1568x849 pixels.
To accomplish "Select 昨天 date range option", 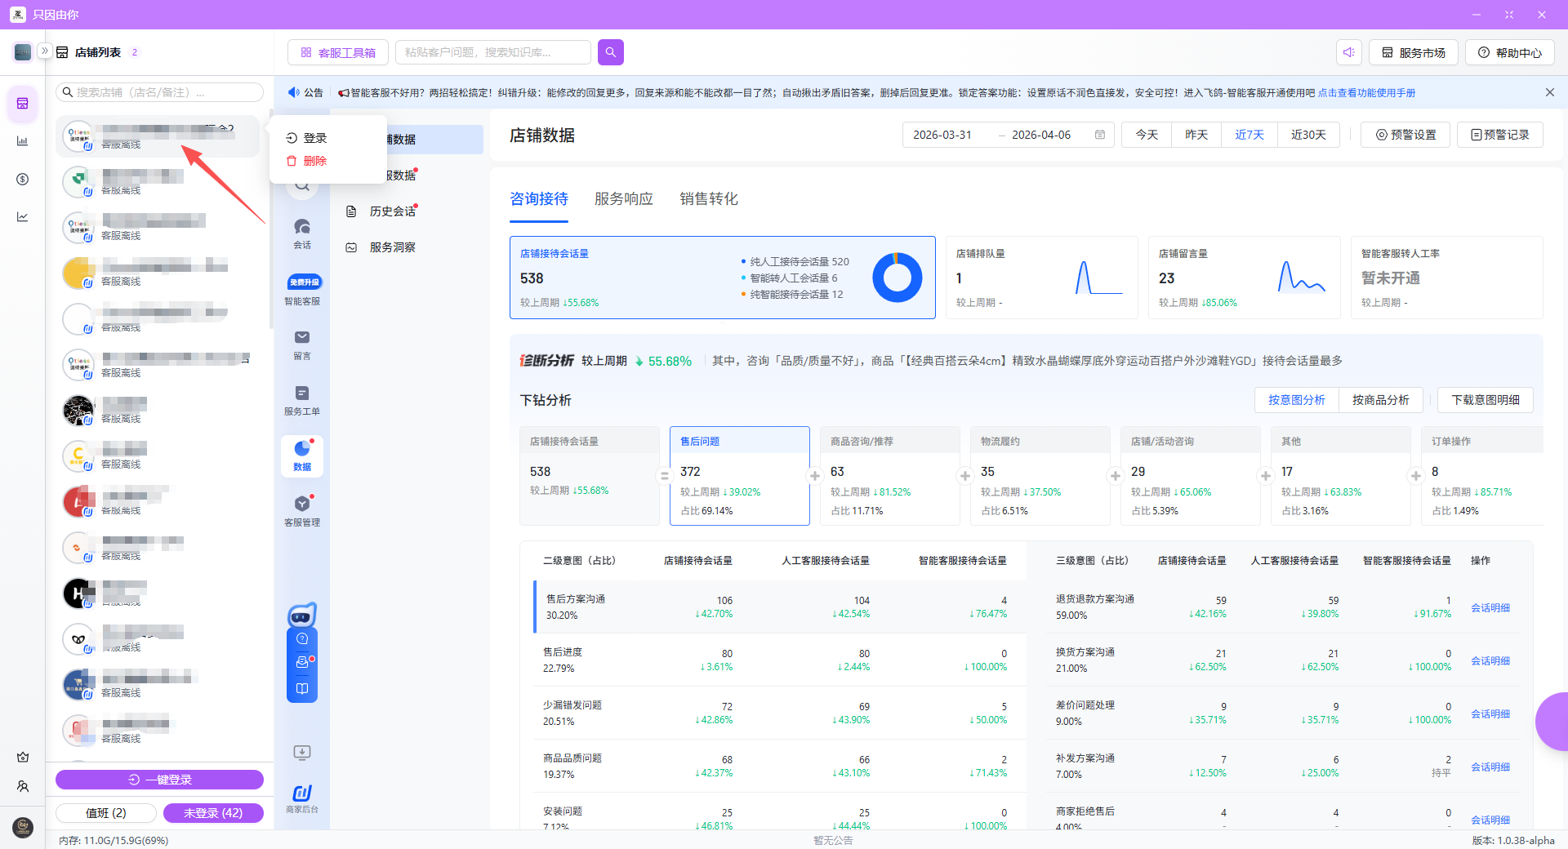I will coord(1196,135).
